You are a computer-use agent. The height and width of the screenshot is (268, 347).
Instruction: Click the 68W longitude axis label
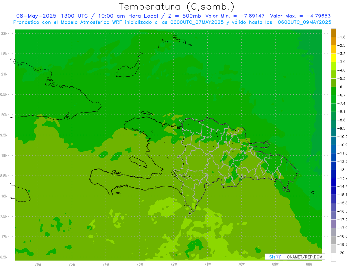(309, 264)
